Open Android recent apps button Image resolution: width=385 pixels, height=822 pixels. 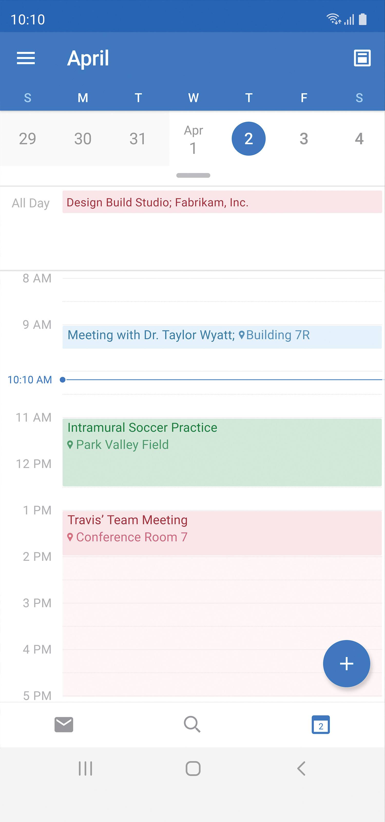point(85,768)
